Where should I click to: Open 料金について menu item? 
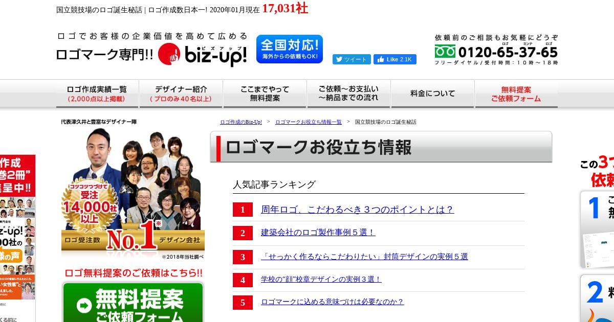(433, 94)
